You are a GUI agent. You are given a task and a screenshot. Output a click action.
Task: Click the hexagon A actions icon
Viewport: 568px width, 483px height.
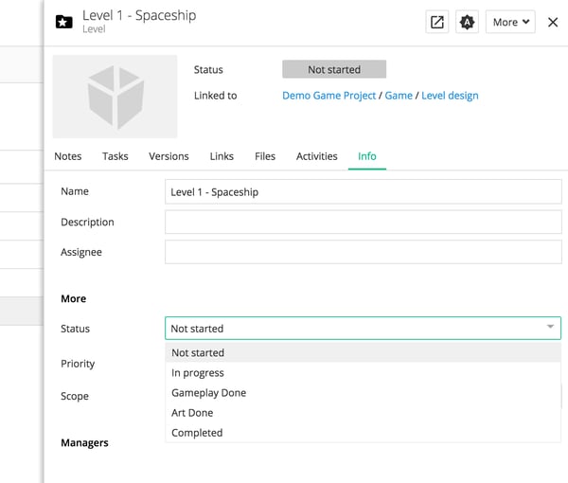point(467,22)
